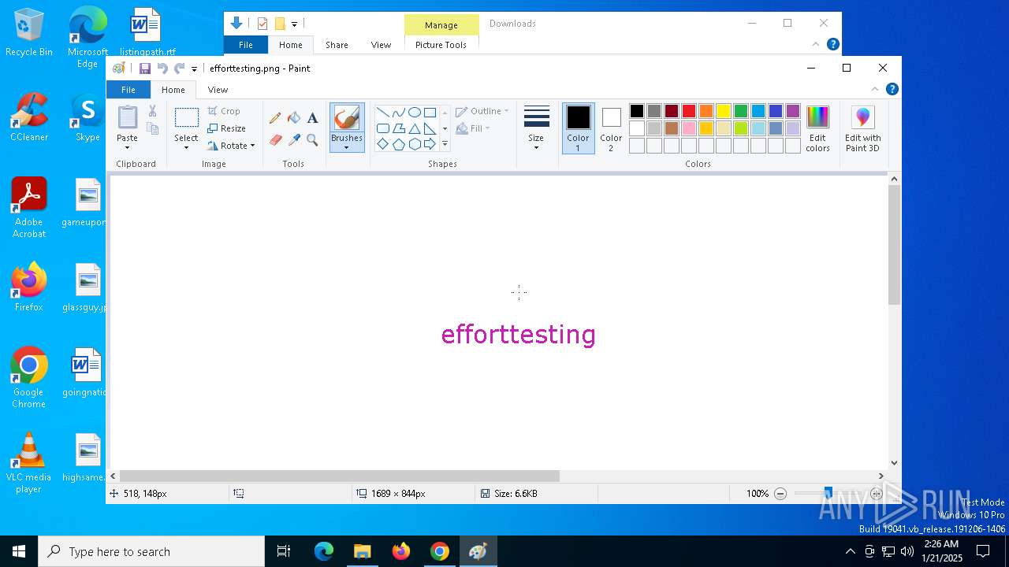Click the Windows search box
The image size is (1009, 567).
click(151, 552)
